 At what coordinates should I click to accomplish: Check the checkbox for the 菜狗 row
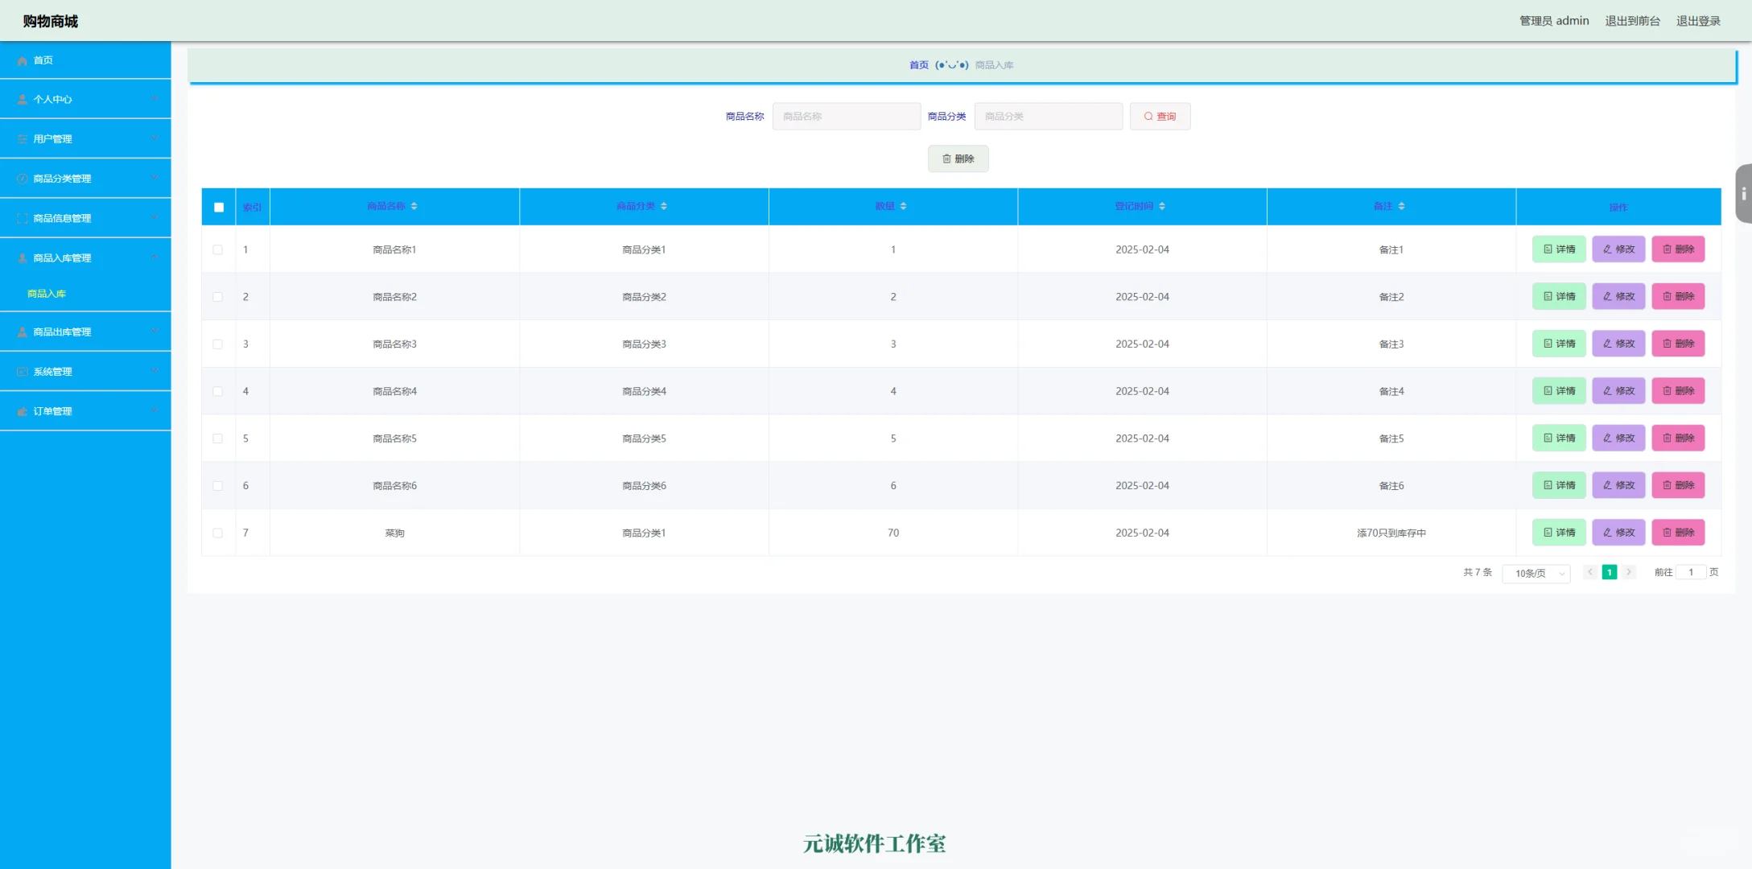click(x=218, y=533)
